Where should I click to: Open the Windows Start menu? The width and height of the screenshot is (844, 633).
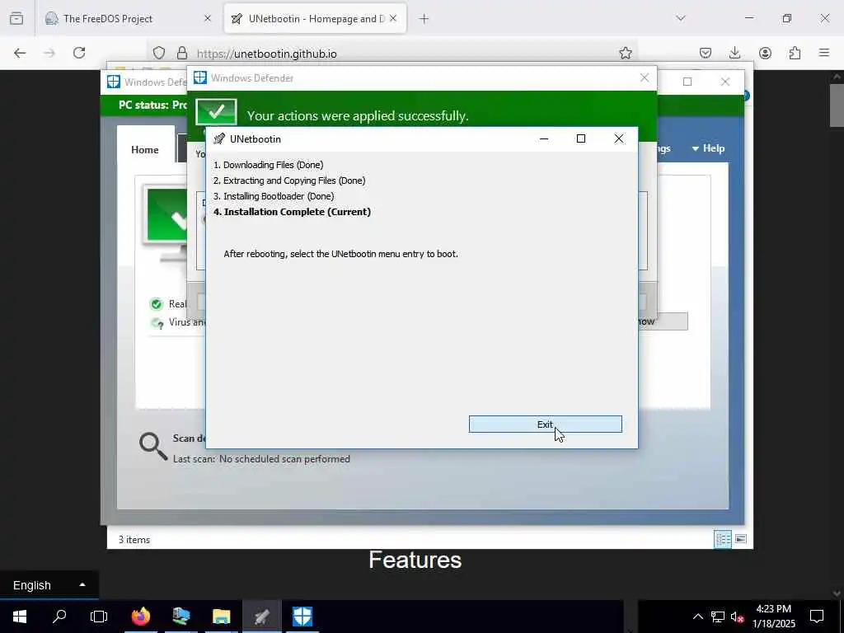pyautogui.click(x=20, y=617)
